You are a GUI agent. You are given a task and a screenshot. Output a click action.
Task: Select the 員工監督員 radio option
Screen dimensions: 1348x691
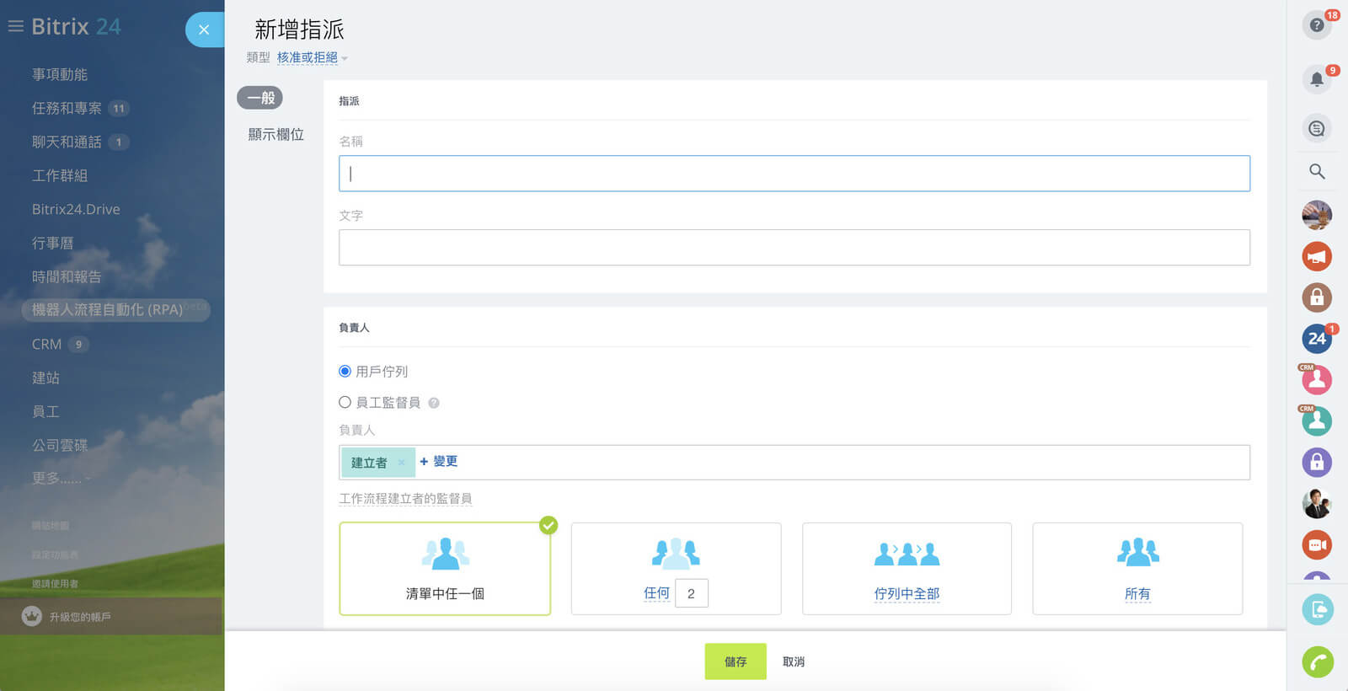(x=345, y=402)
